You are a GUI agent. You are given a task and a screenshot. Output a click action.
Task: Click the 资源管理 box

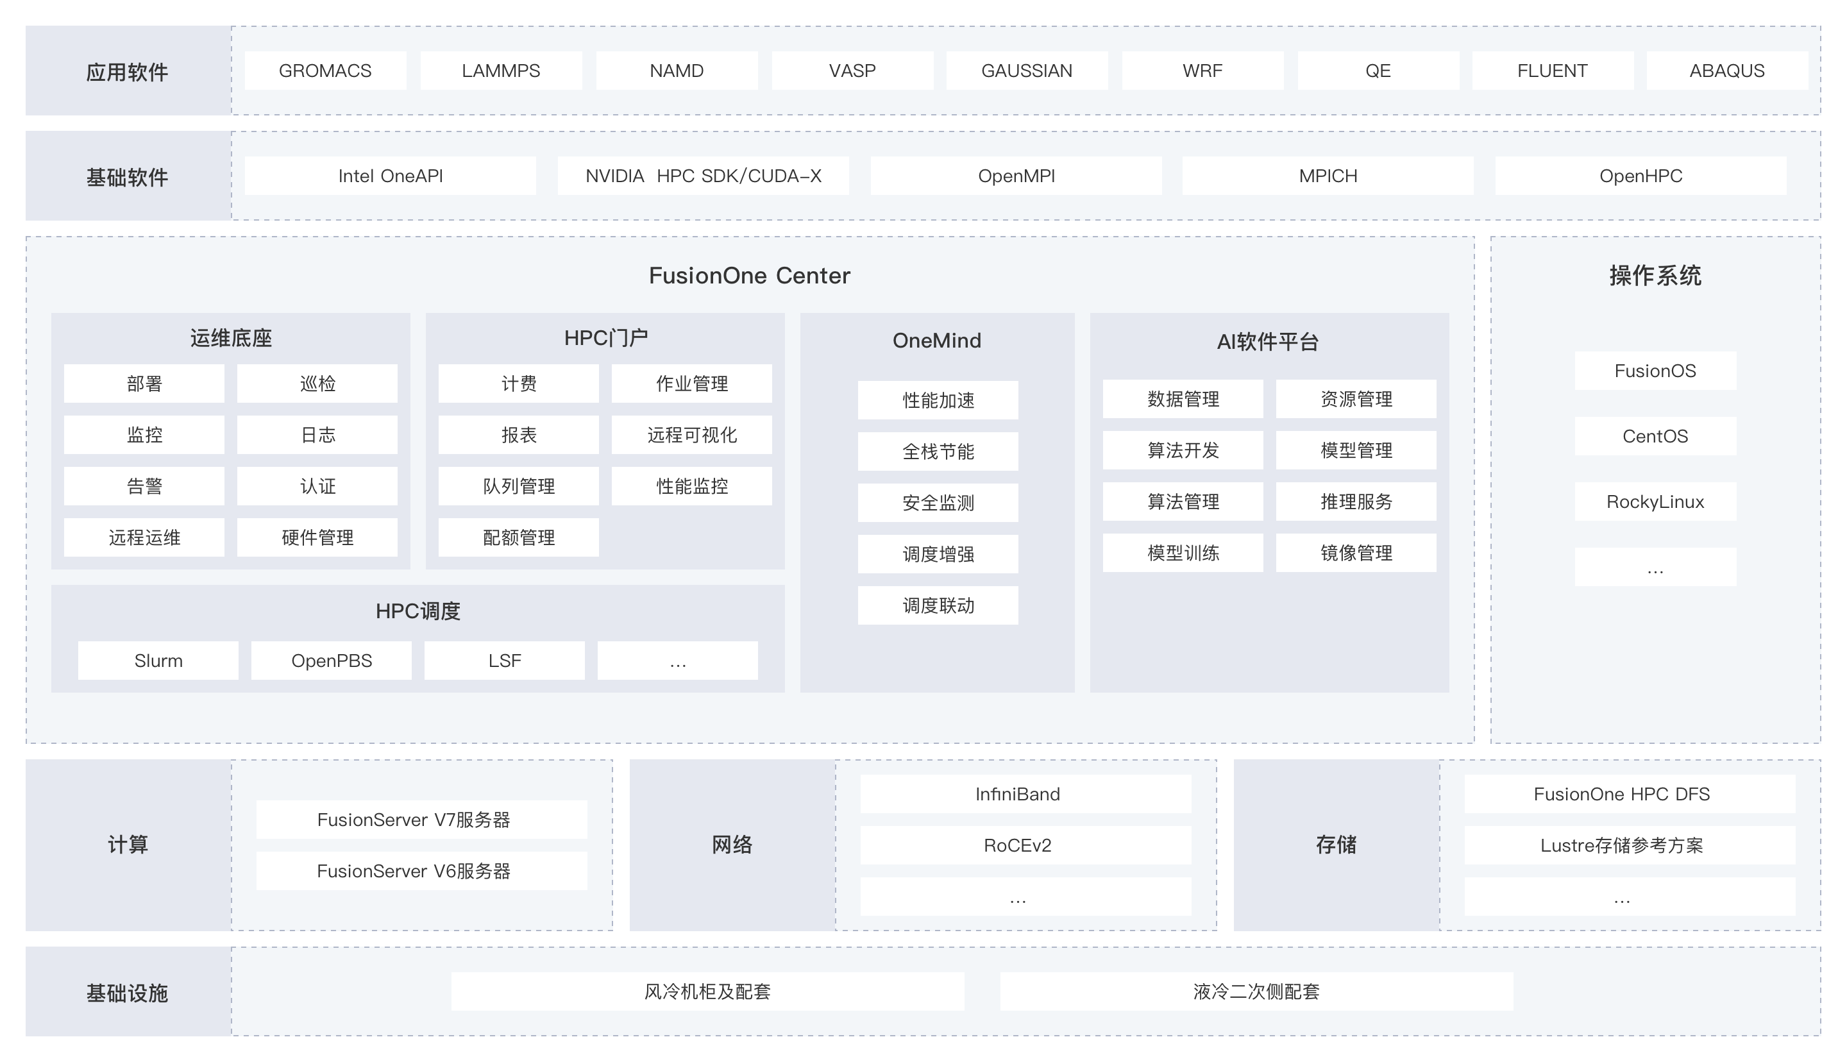coord(1356,399)
